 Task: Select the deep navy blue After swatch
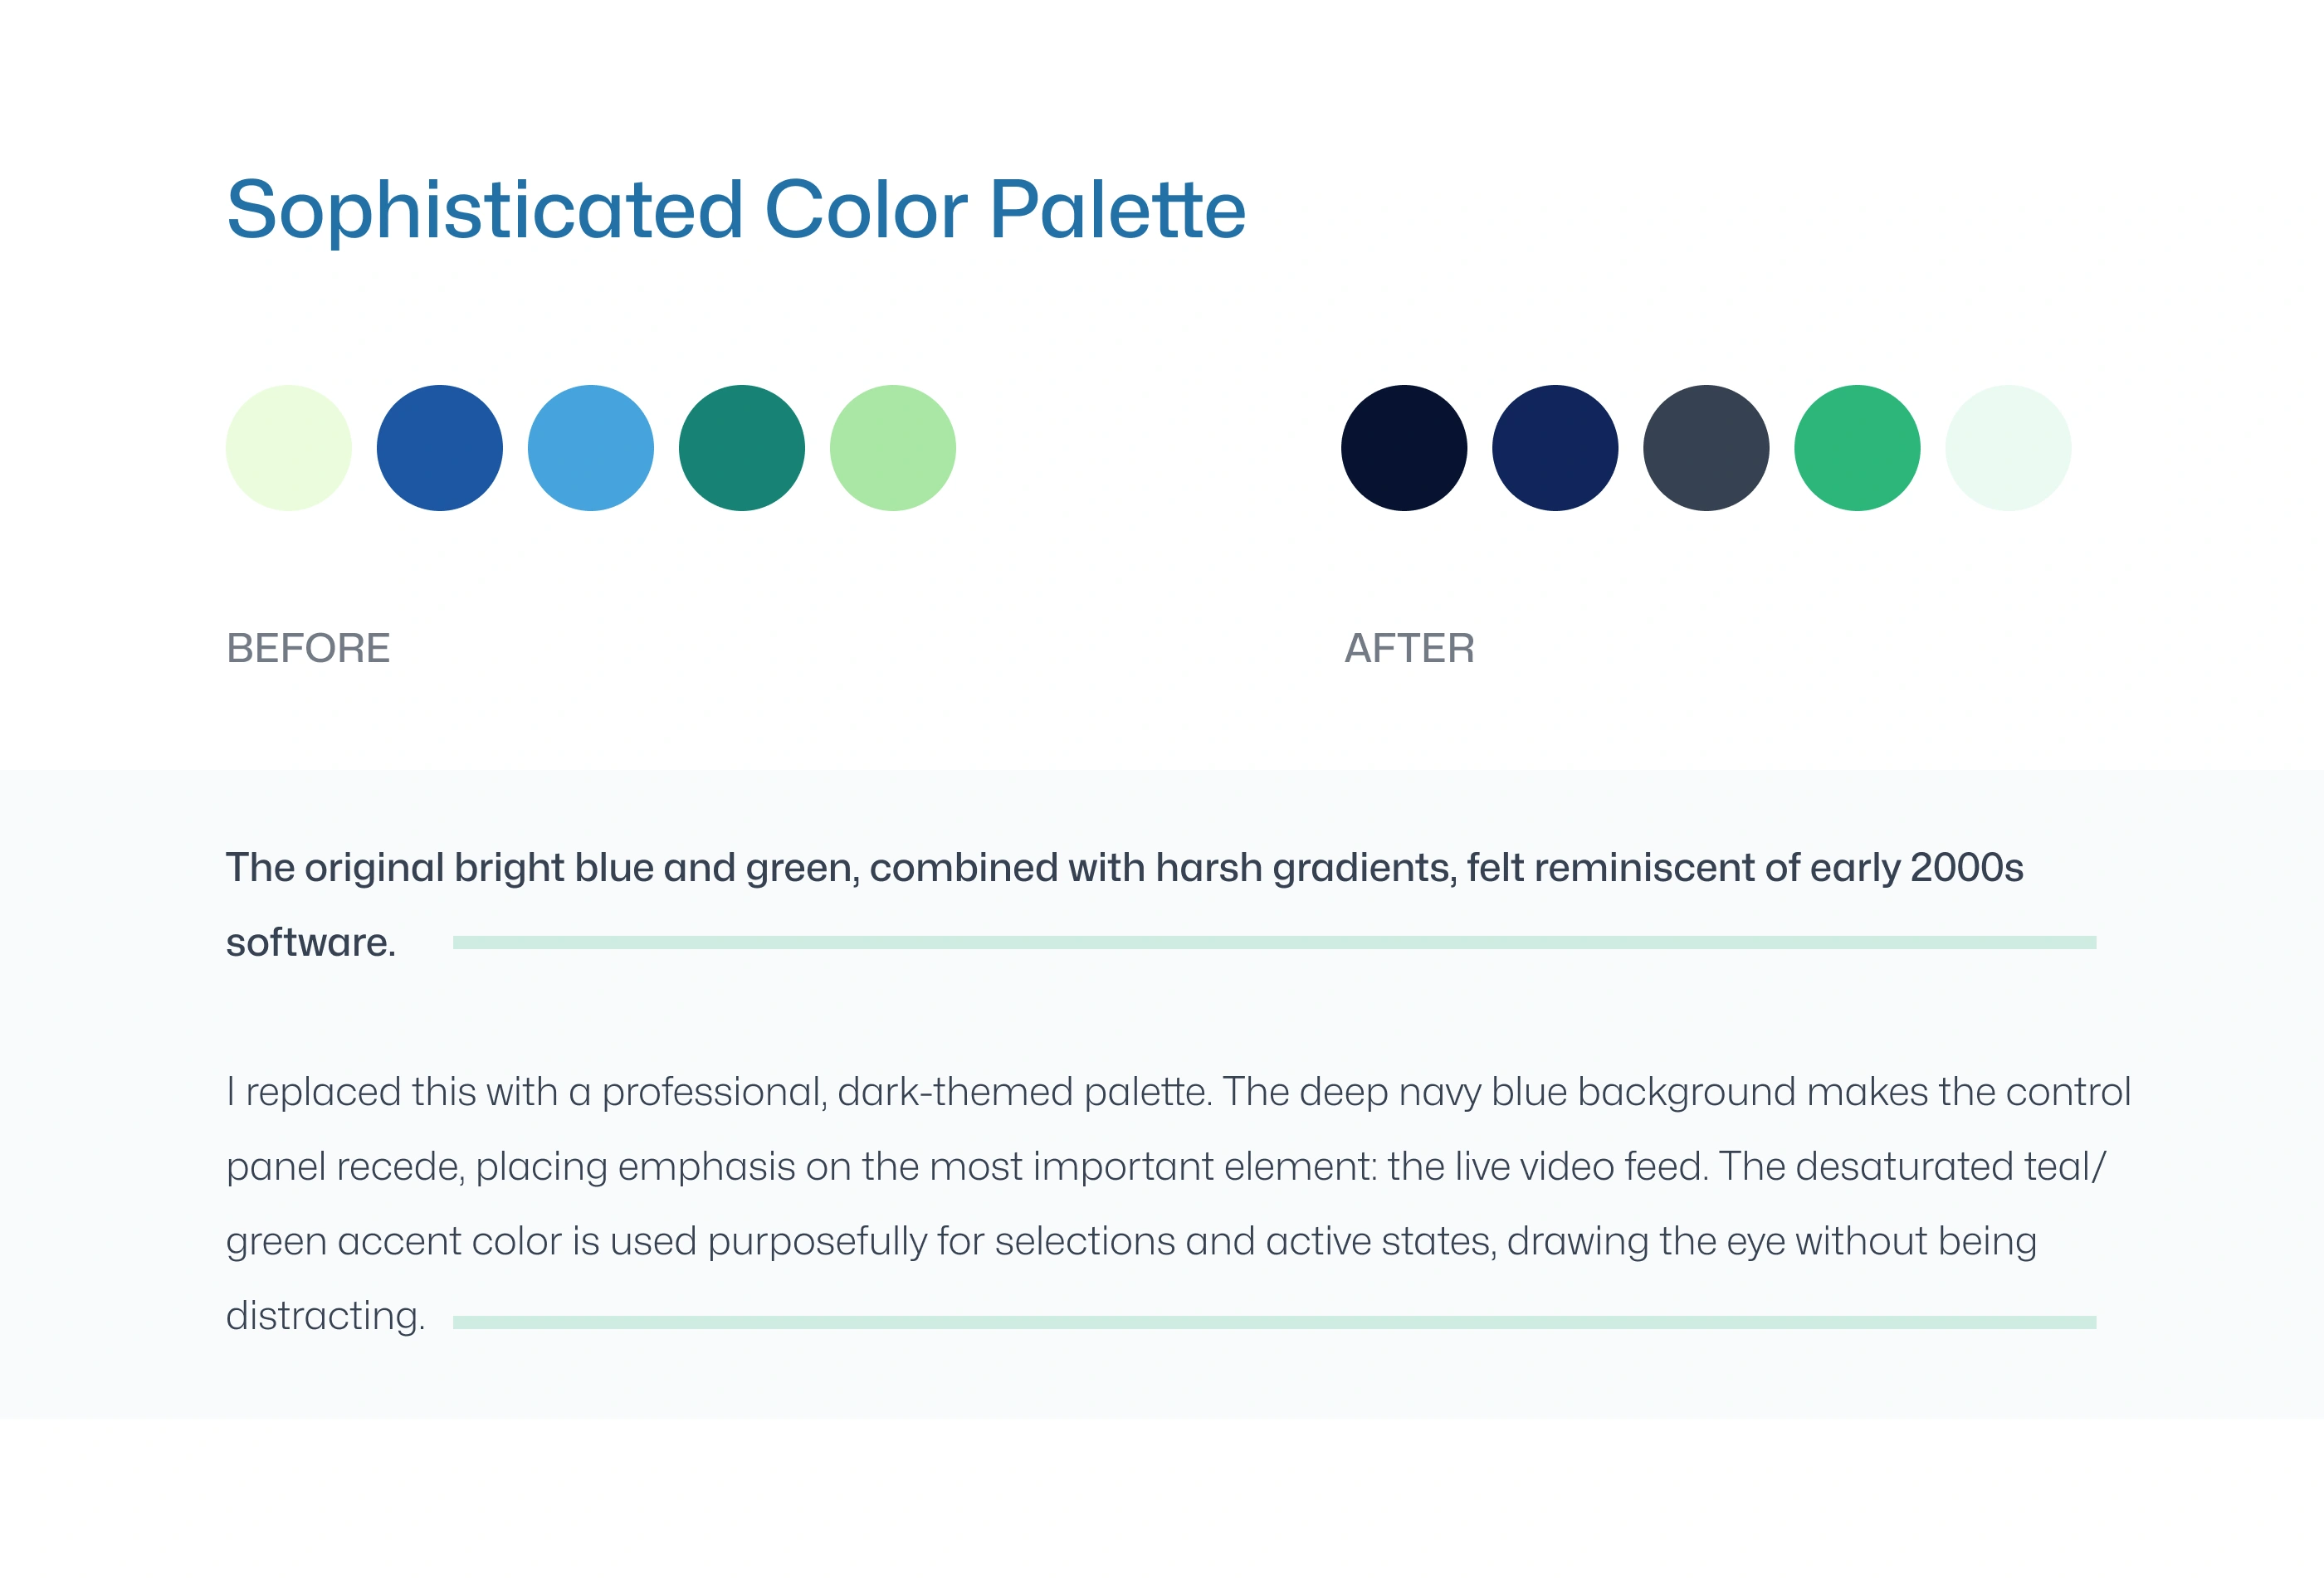[x=1554, y=448]
